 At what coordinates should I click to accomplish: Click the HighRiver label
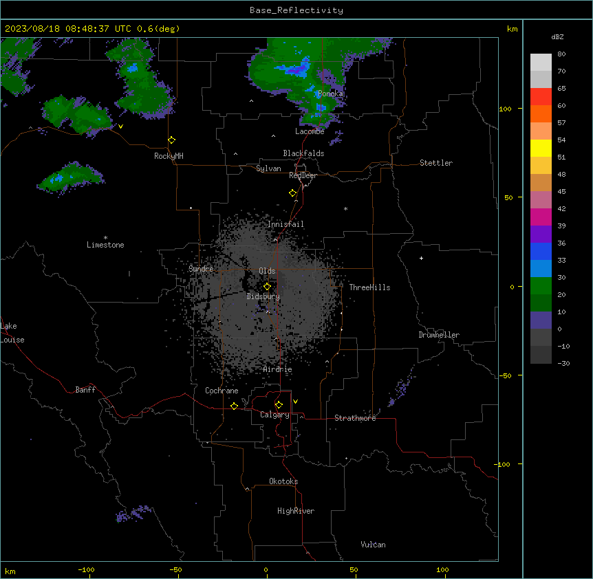coord(296,511)
